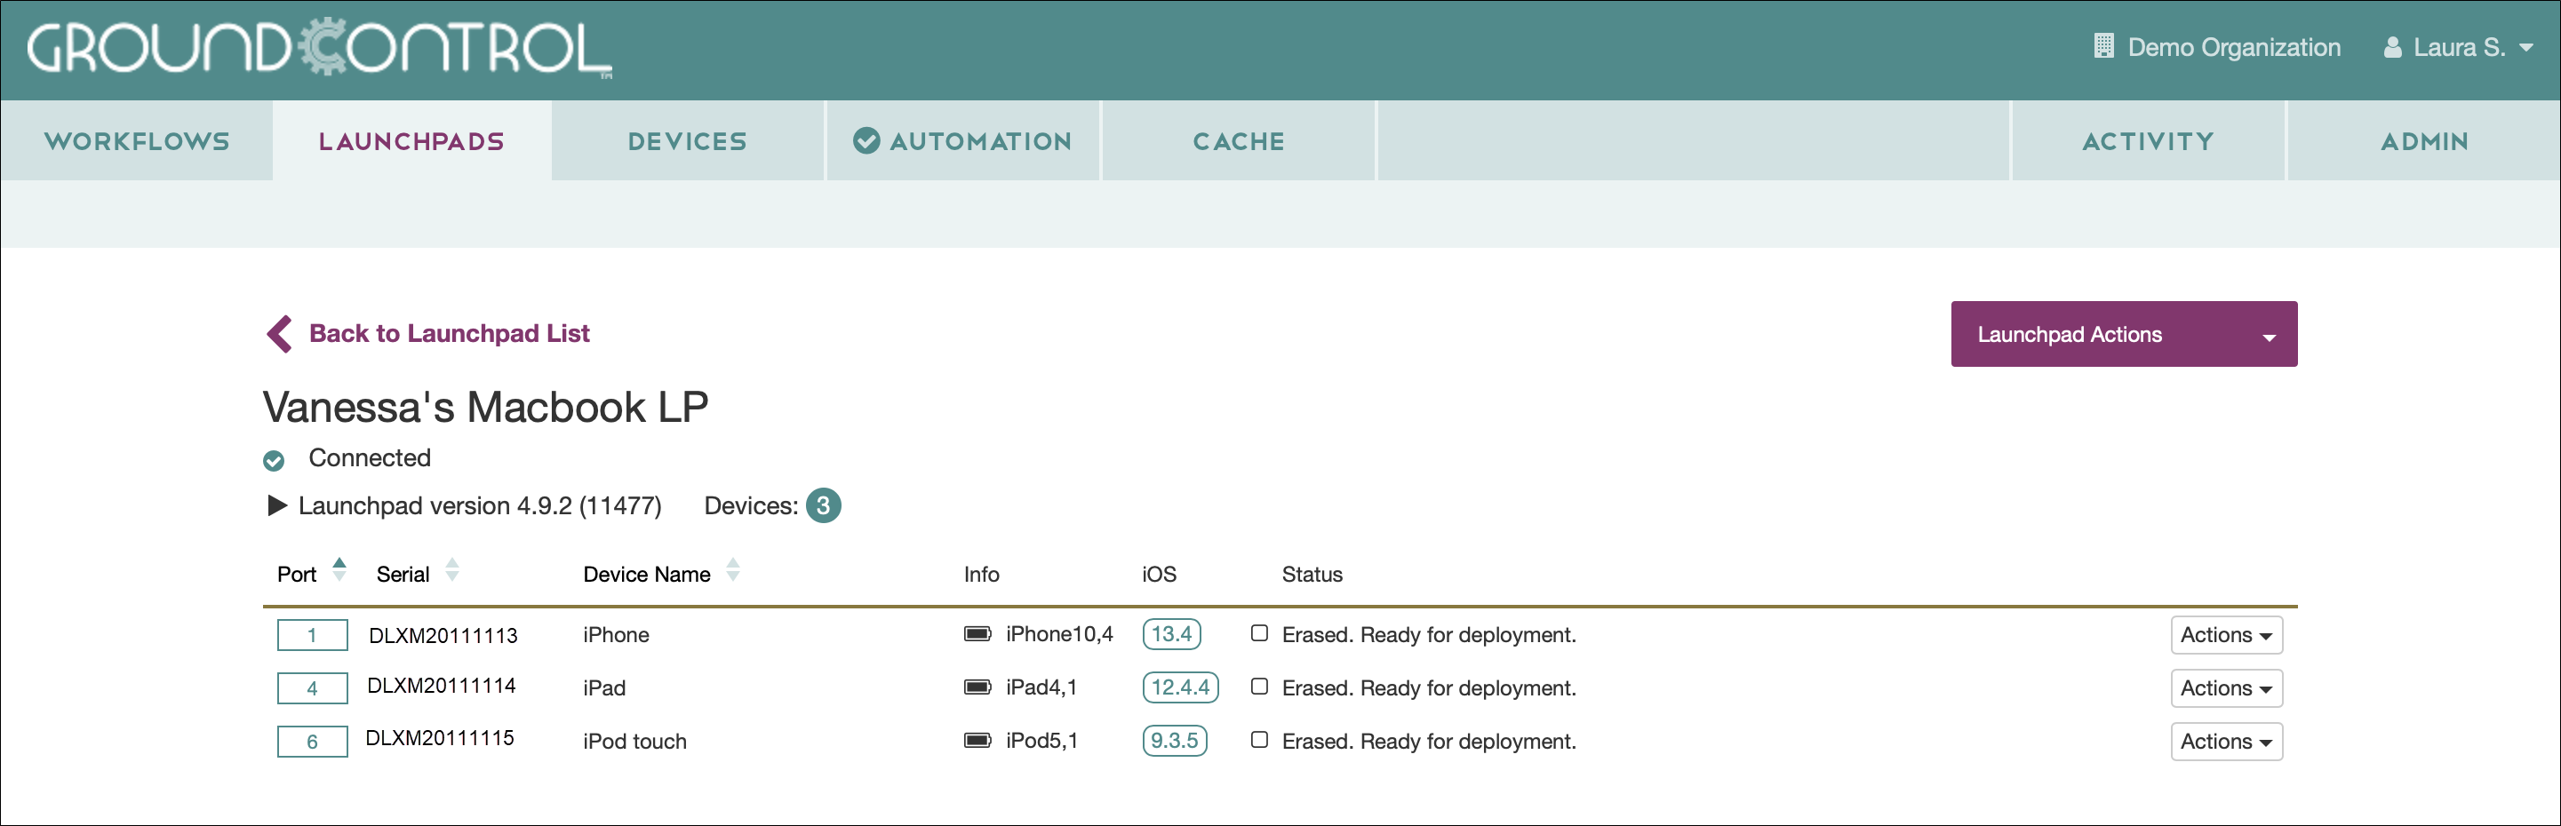Click the Demo Organization link
Screen dimensions: 2561x826
(x=2233, y=48)
